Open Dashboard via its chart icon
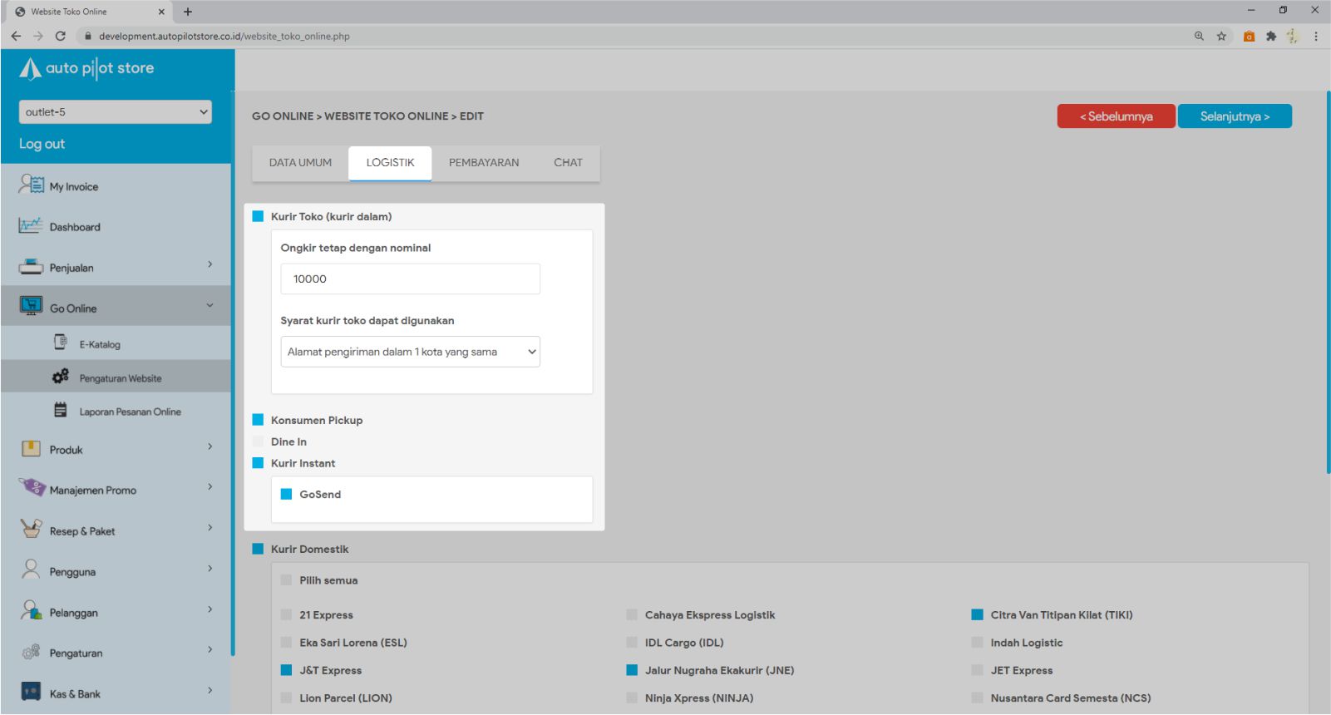Viewport: 1331px width, 715px height. [31, 225]
